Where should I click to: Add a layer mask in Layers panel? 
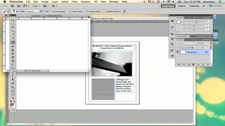pyautogui.click(x=189, y=64)
